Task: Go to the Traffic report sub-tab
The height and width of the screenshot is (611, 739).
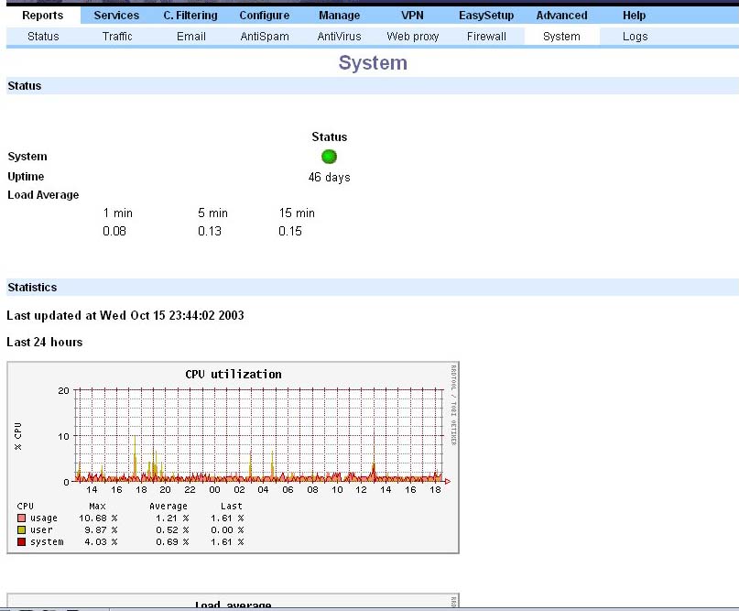Action: tap(117, 37)
